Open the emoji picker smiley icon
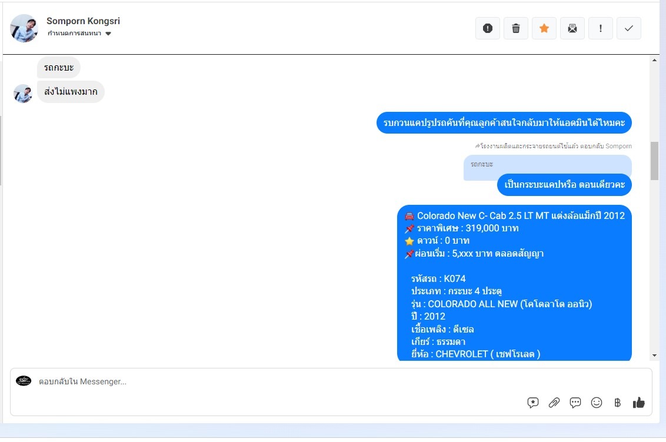This screenshot has height=442, width=666. [597, 403]
